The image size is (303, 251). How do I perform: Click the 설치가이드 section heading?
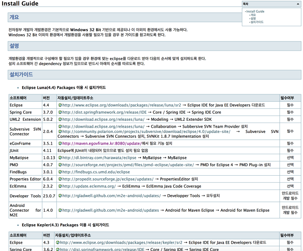(x=21, y=74)
